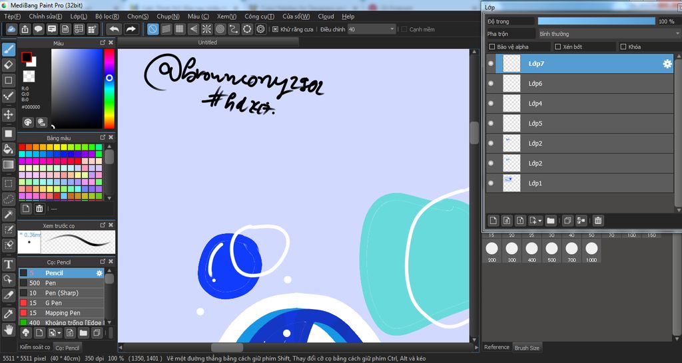The height and width of the screenshot is (363, 682).
Task: Open the Tệp(F) menu
Action: [x=12, y=16]
